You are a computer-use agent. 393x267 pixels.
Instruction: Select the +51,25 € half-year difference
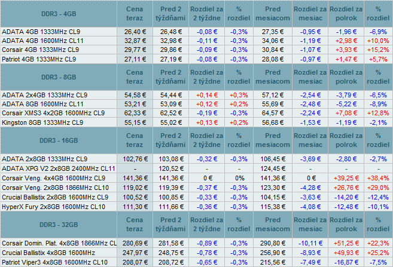(x=346, y=243)
